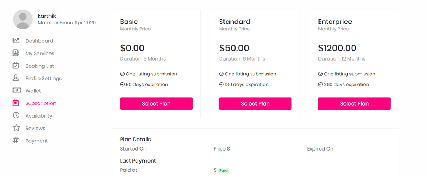Click the green Paid status badge
This screenshot has height=176, width=427.
click(x=223, y=170)
